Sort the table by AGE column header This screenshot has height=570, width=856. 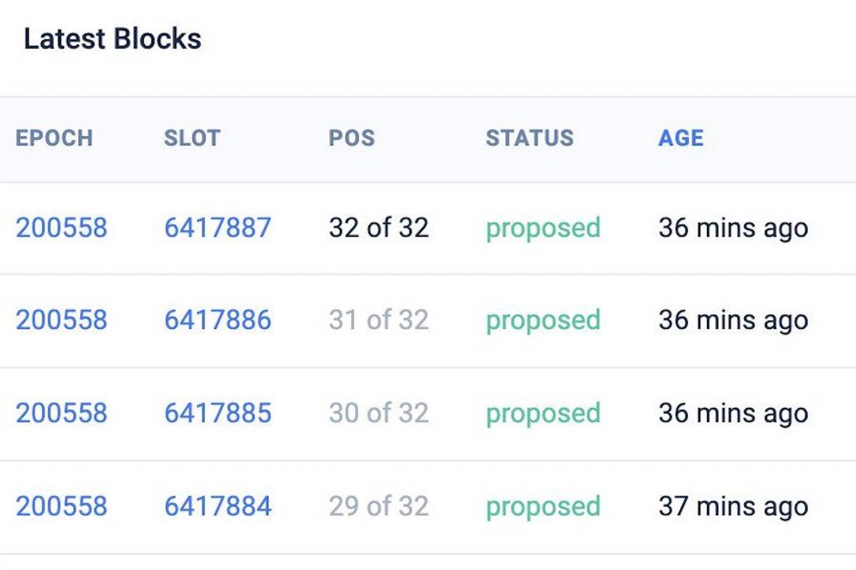tap(681, 138)
